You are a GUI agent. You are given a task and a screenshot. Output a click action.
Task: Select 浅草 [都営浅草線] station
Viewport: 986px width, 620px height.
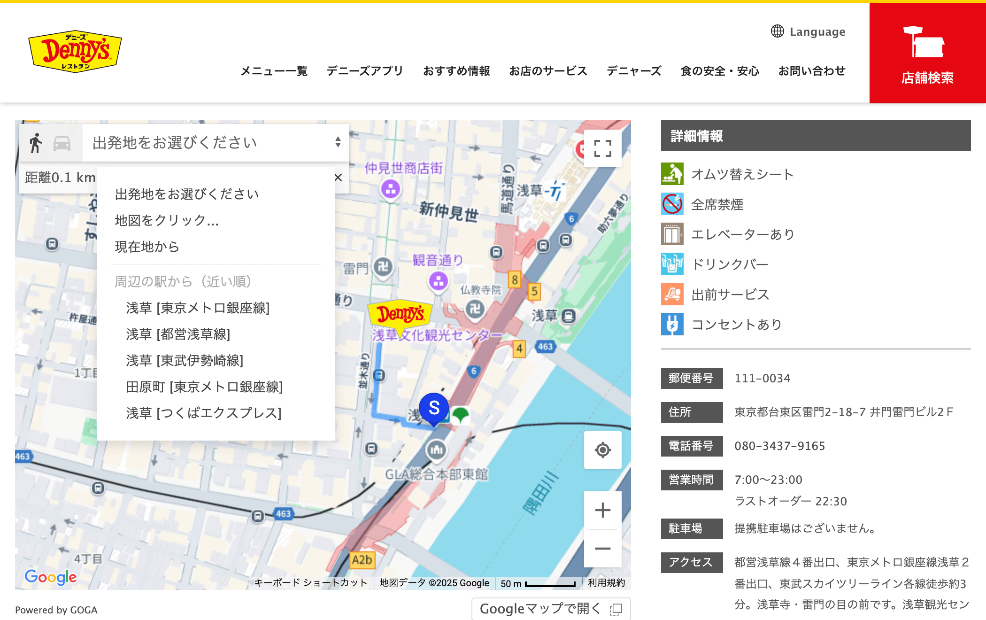[178, 334]
